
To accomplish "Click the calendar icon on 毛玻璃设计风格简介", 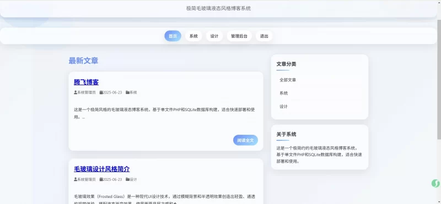I will [x=101, y=179].
